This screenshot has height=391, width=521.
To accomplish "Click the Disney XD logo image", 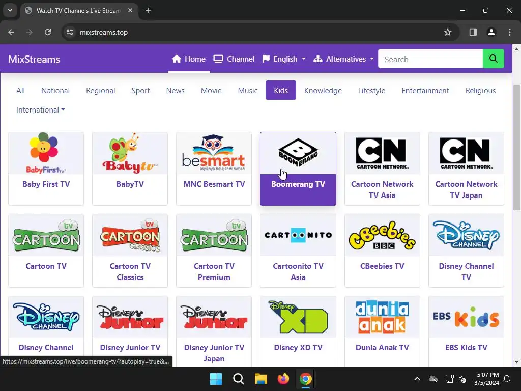I will click(298, 317).
